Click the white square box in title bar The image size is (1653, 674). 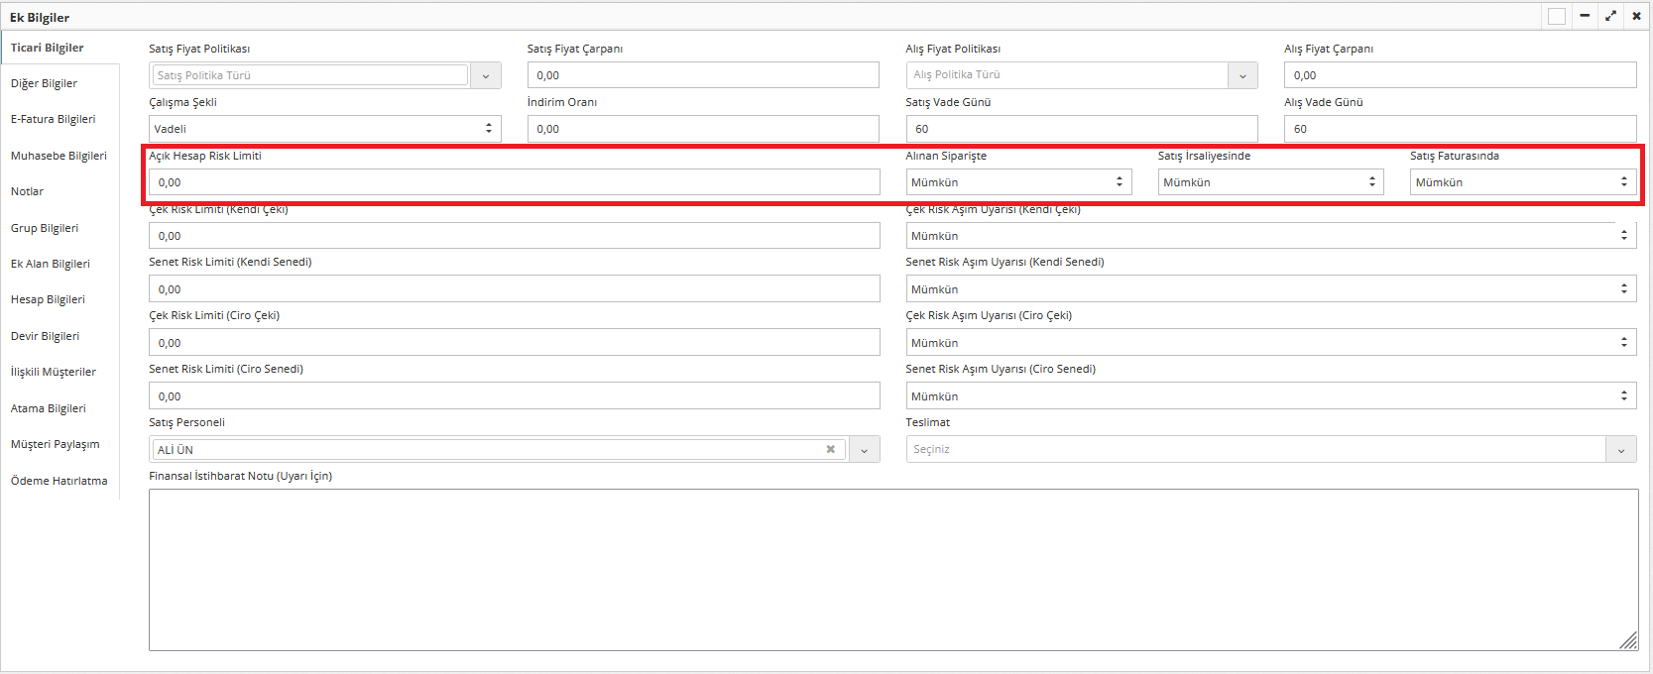[1557, 16]
